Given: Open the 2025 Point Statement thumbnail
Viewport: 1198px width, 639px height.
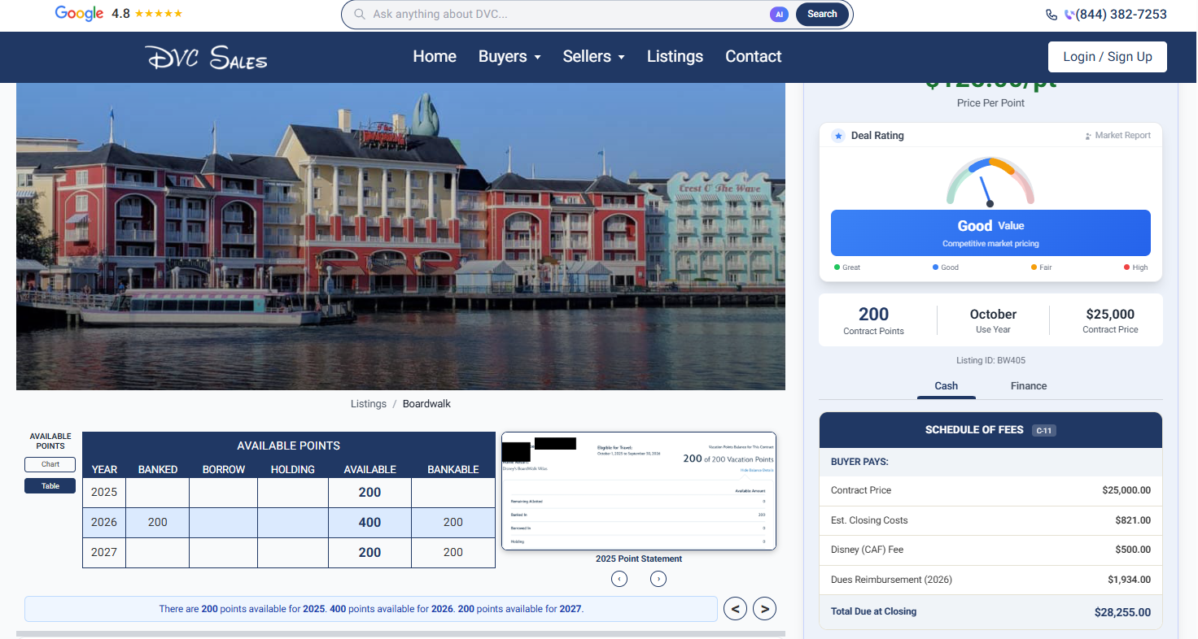Looking at the screenshot, I should [x=639, y=491].
